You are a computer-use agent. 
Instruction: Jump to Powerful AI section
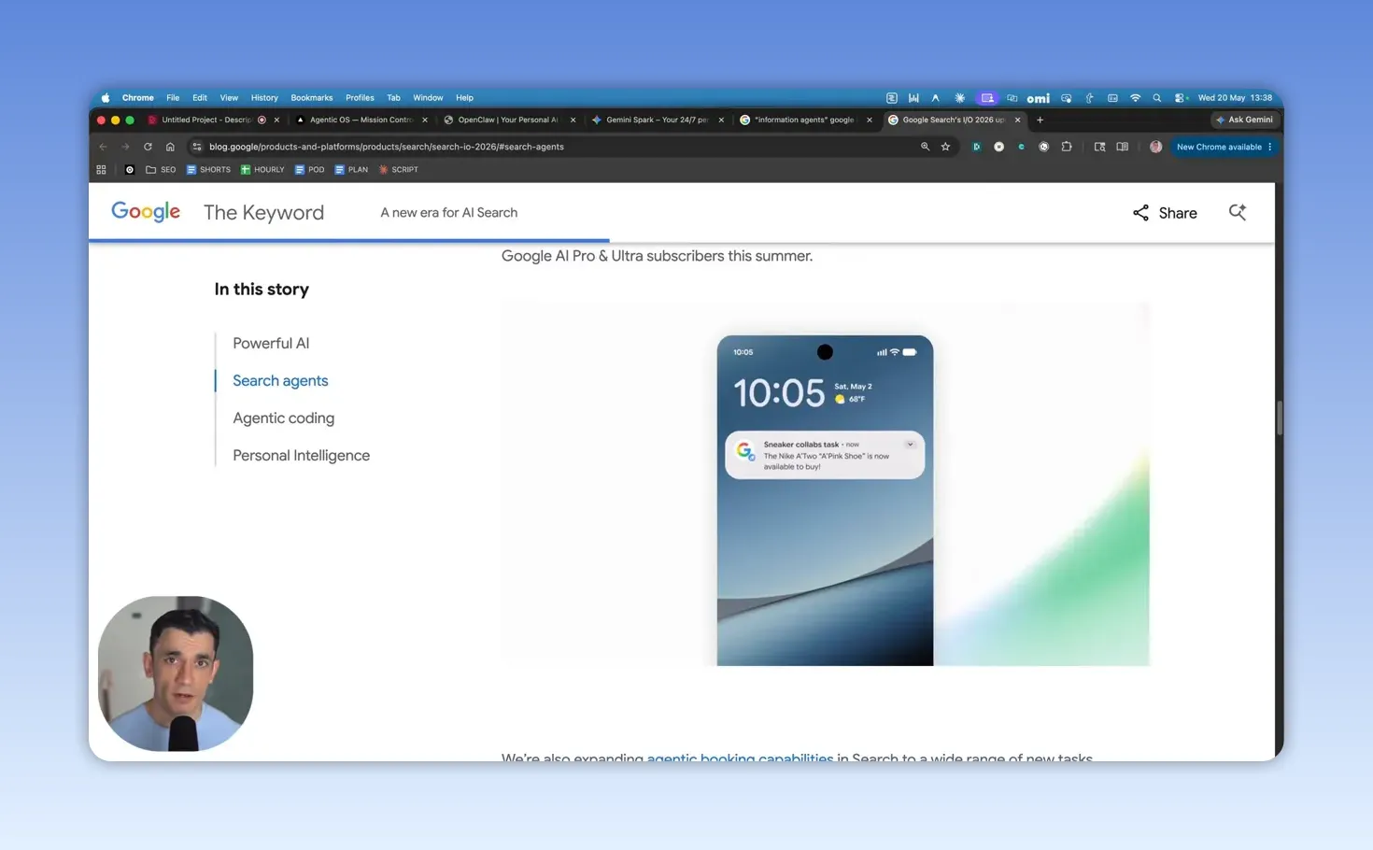click(271, 343)
